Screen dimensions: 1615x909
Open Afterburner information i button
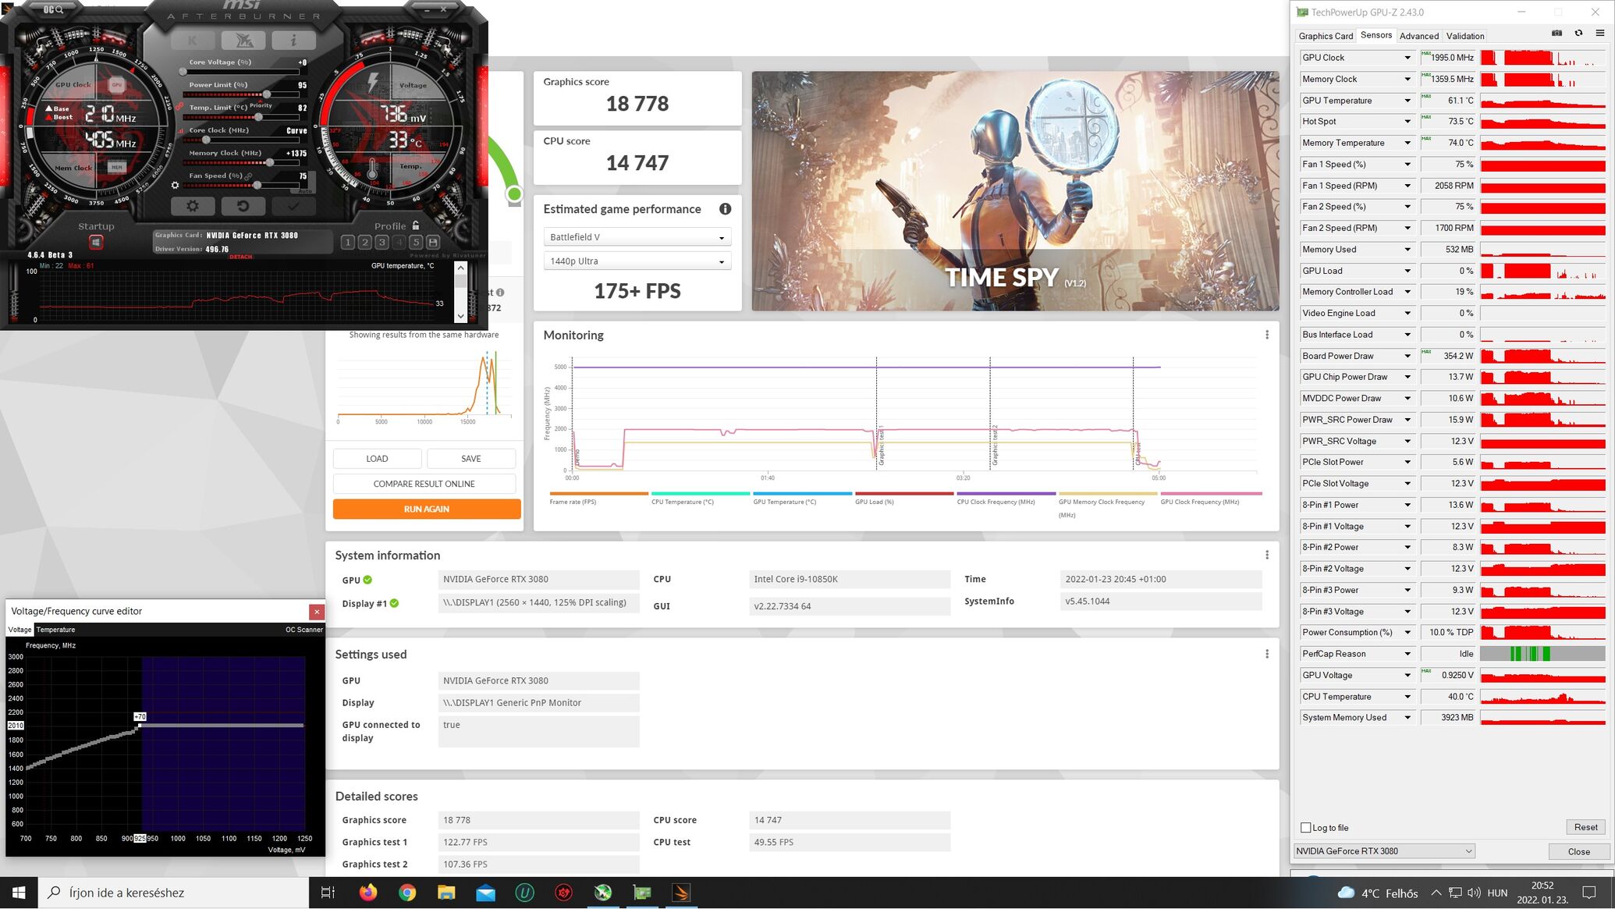click(293, 40)
